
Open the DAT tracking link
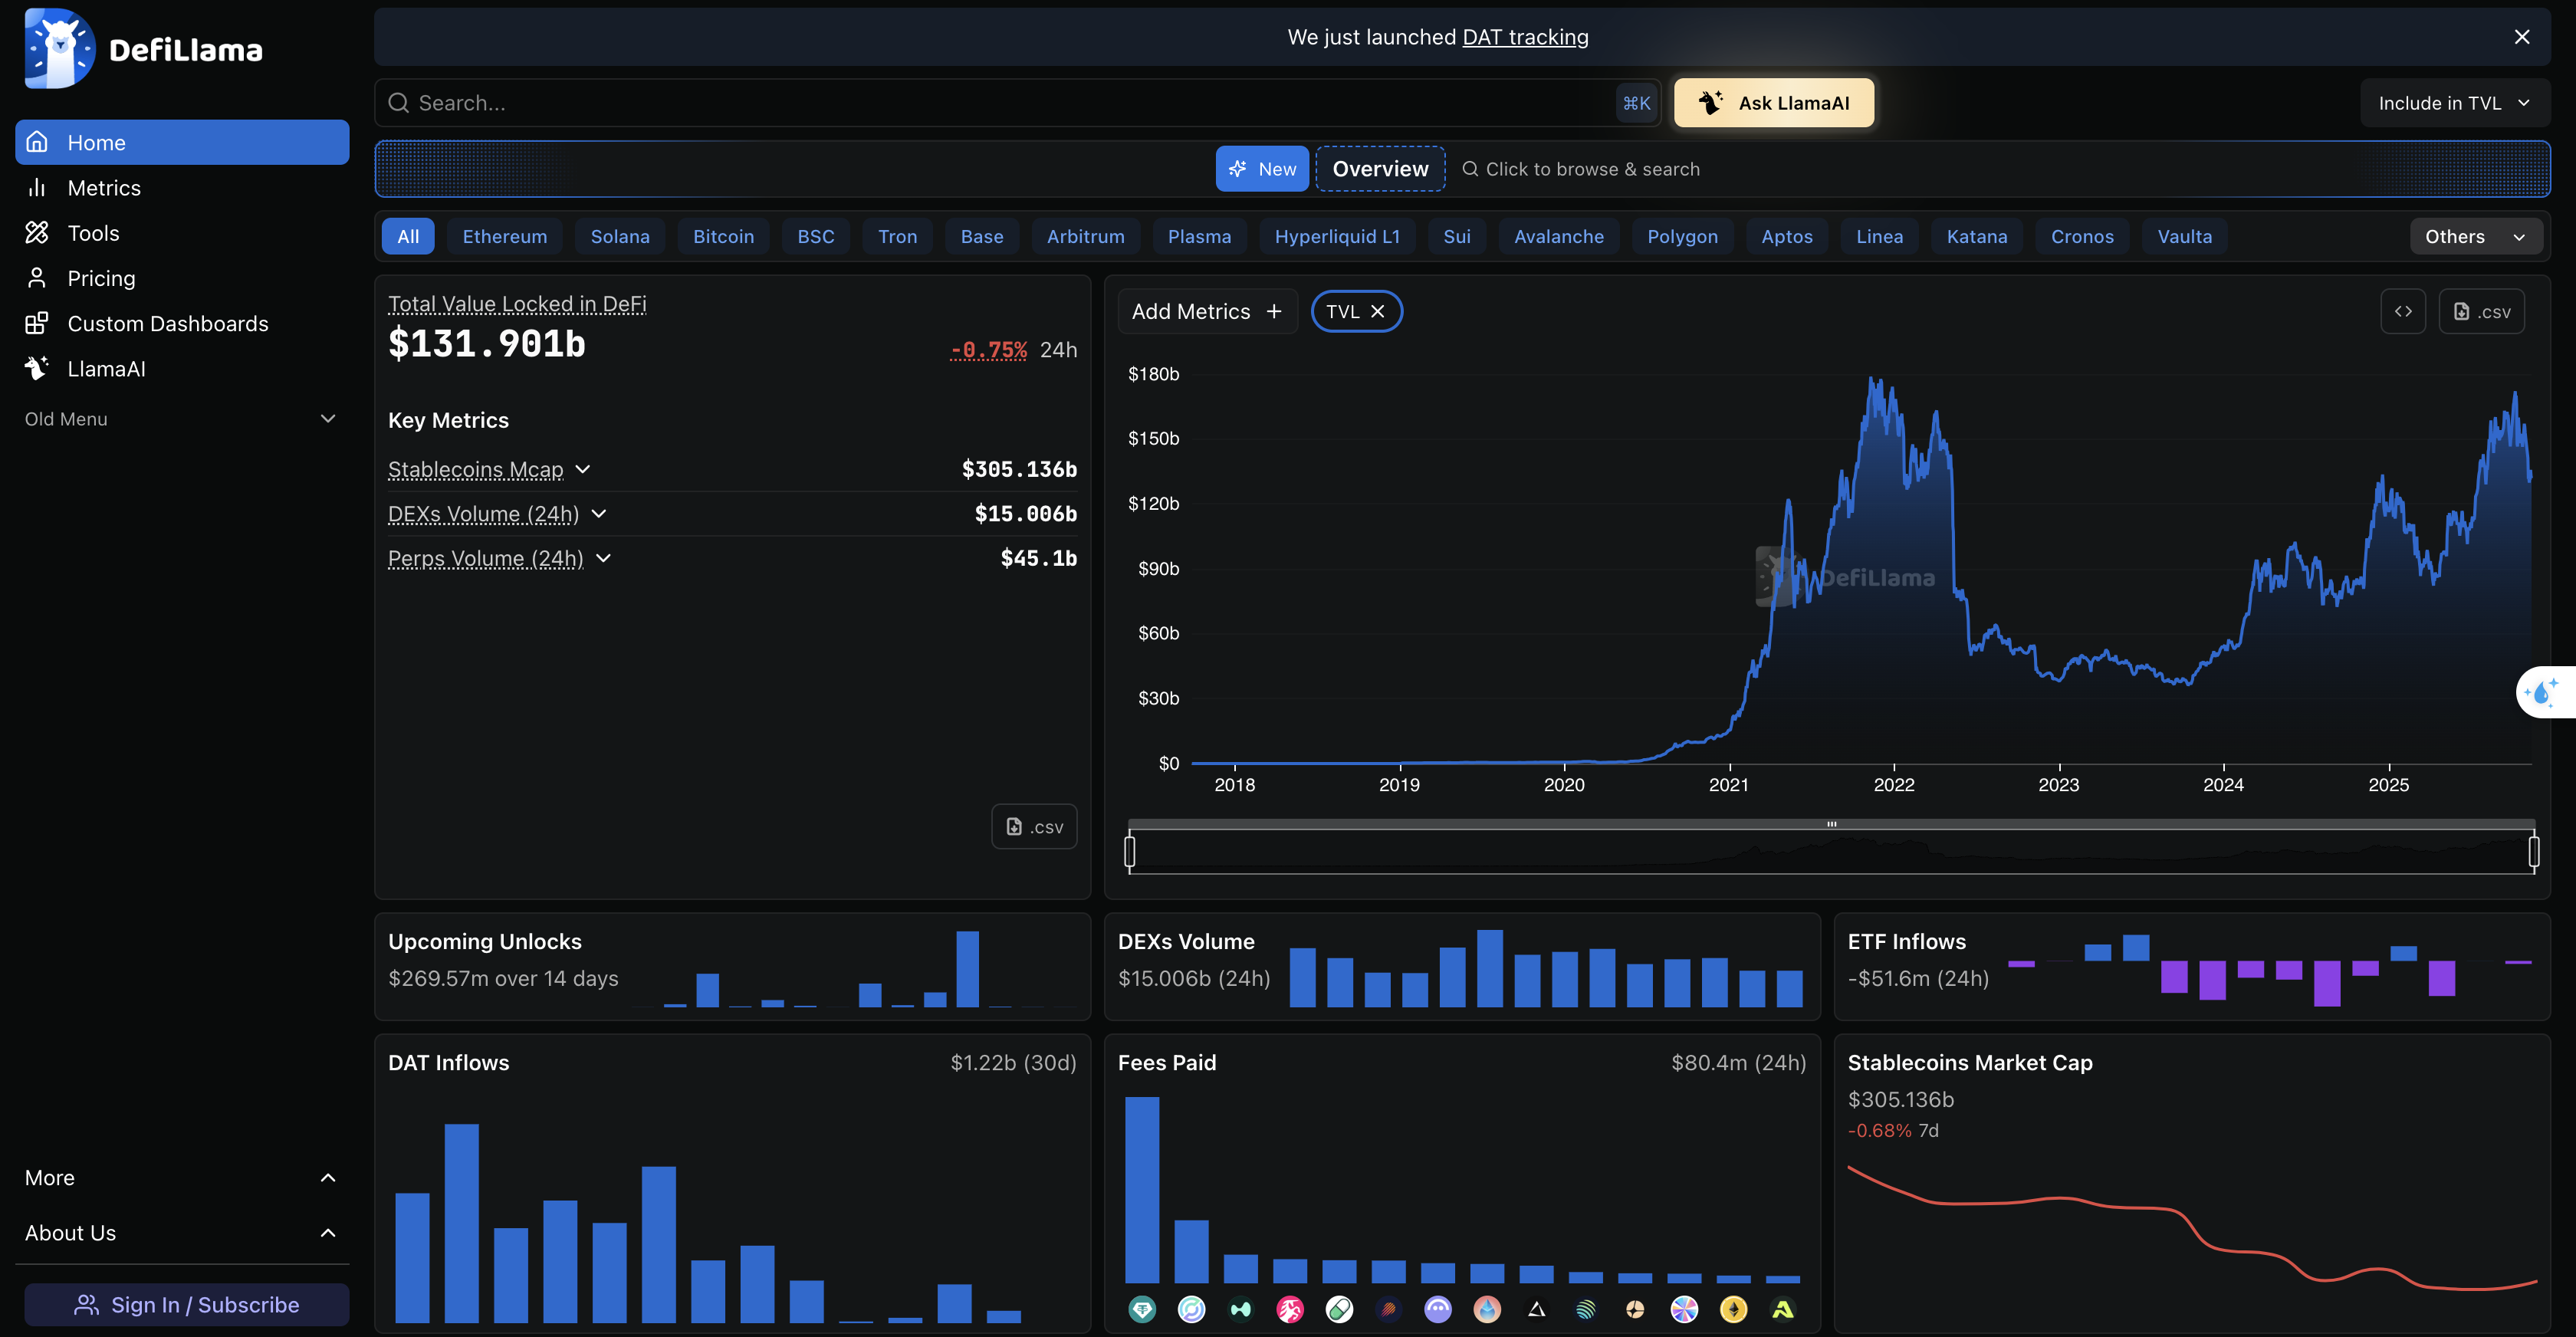pyautogui.click(x=1524, y=37)
